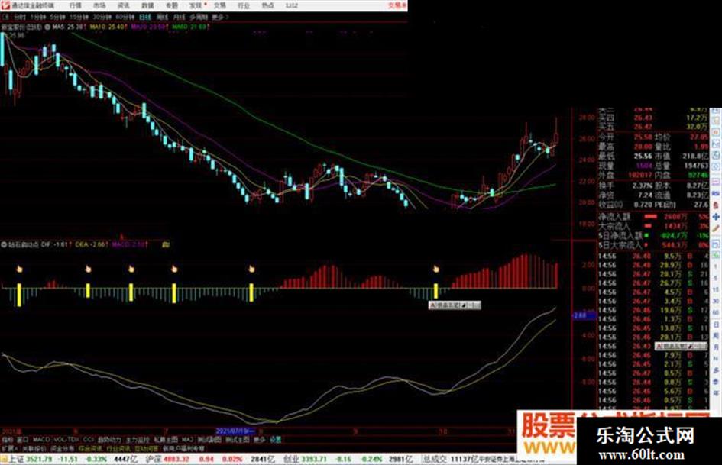Viewport: 722px width, 465px height.
Task: Click the third pointing-hand signal marker
Action: tap(131, 269)
